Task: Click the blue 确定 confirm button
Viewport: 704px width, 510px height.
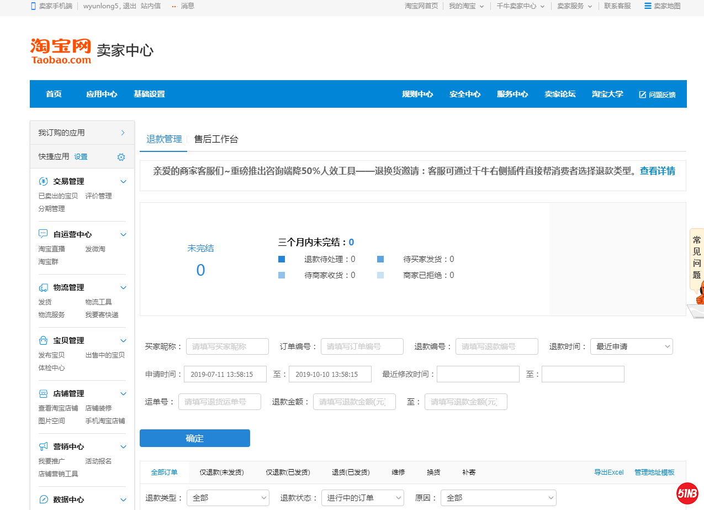Action: (x=194, y=438)
